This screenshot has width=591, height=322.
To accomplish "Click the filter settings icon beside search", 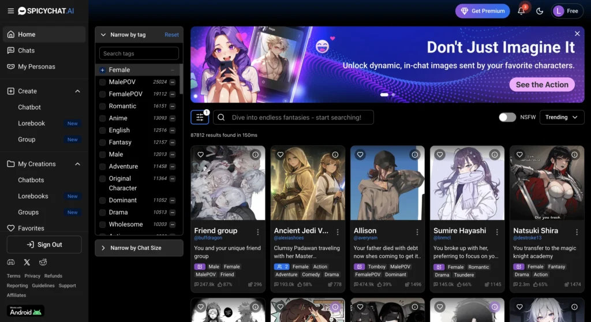I will [200, 117].
